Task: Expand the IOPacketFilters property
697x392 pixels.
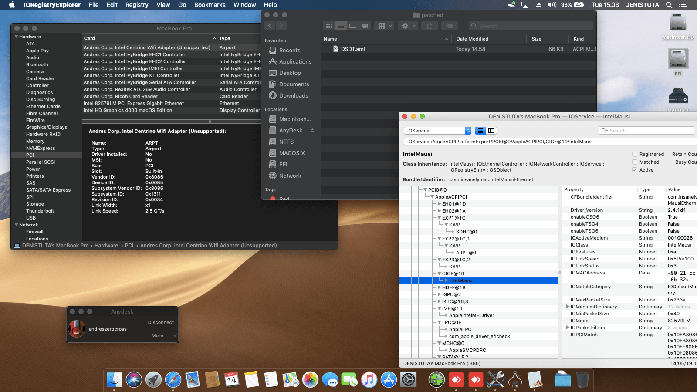Action: [568, 328]
